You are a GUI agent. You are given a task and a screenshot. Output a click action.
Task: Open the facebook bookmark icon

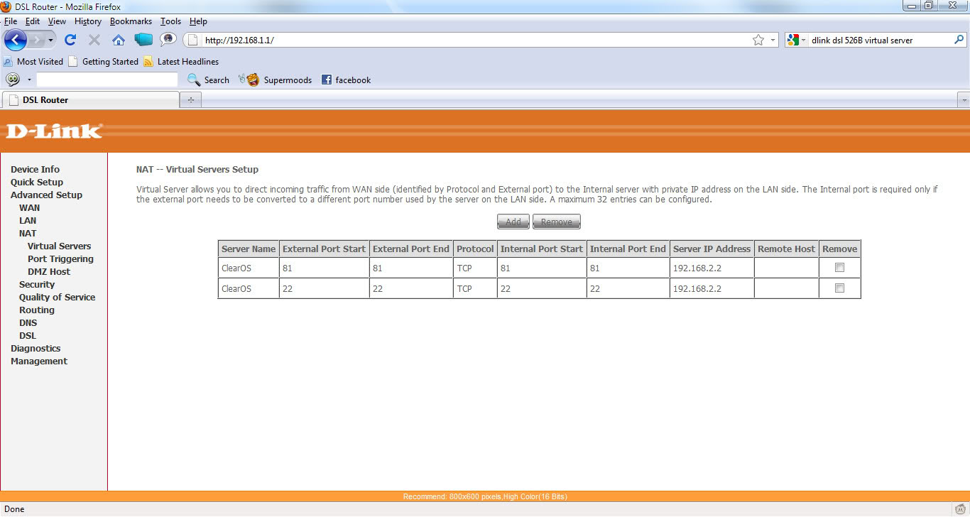click(x=326, y=80)
